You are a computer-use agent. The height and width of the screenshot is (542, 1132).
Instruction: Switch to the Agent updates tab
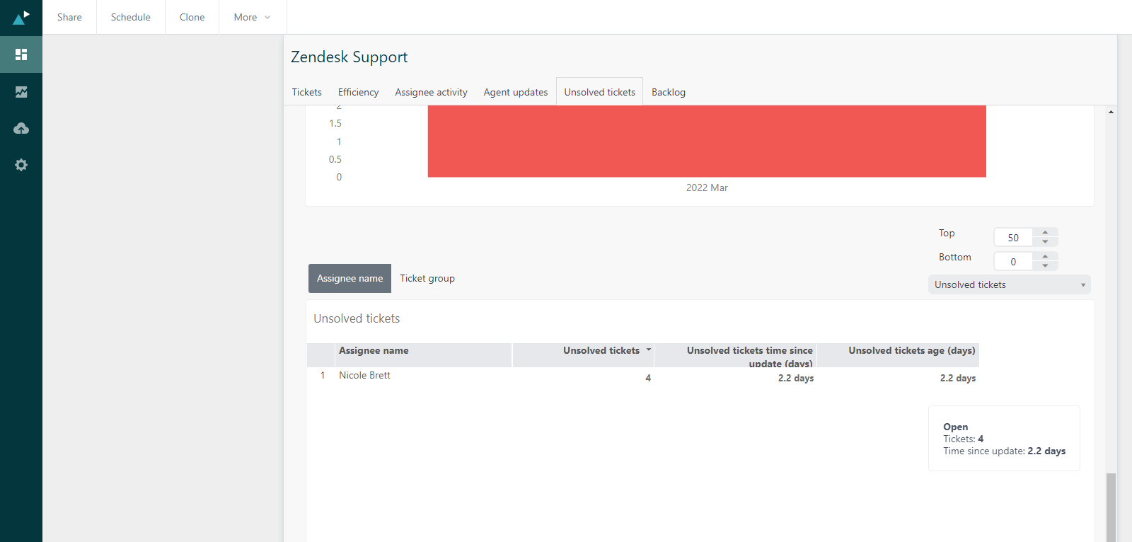[516, 92]
